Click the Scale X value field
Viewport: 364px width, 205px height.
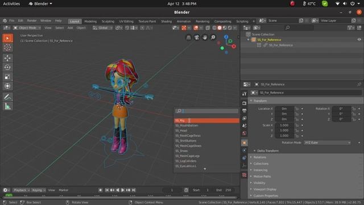(284, 125)
